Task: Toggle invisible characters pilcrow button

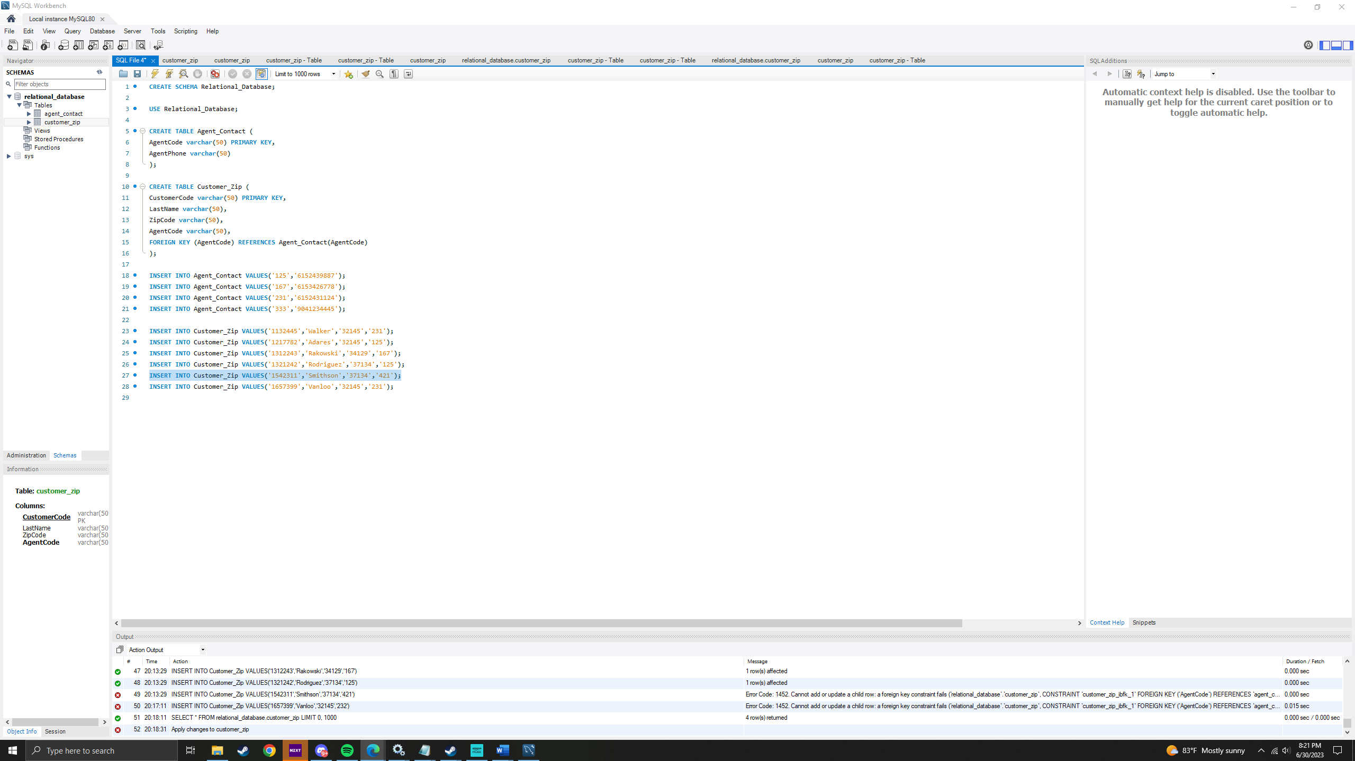Action: click(394, 74)
